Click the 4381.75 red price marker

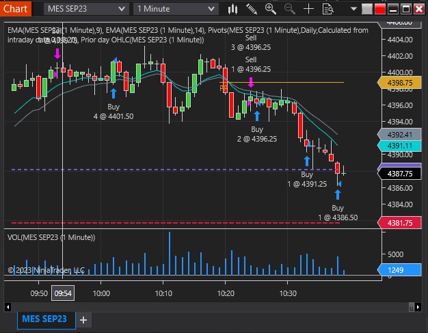(399, 223)
